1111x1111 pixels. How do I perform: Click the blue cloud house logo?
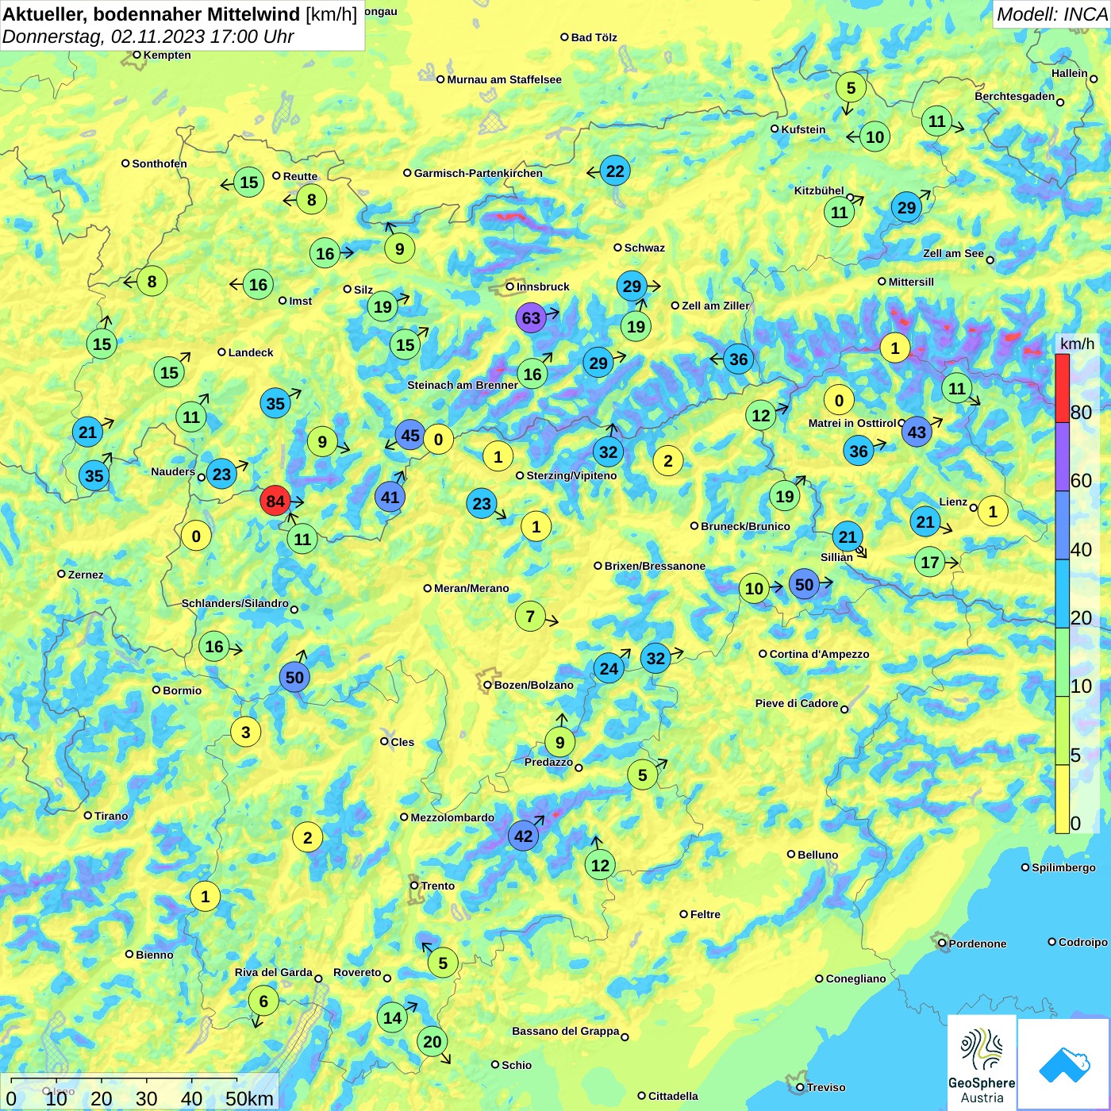coord(1063,1064)
